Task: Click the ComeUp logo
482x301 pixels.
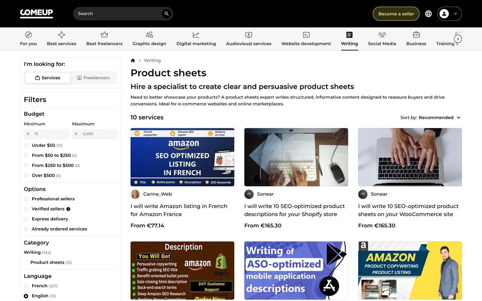Action: coord(36,13)
